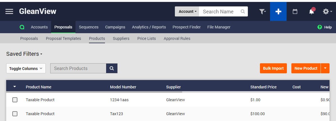Open the New Product split arrow

[325, 68]
